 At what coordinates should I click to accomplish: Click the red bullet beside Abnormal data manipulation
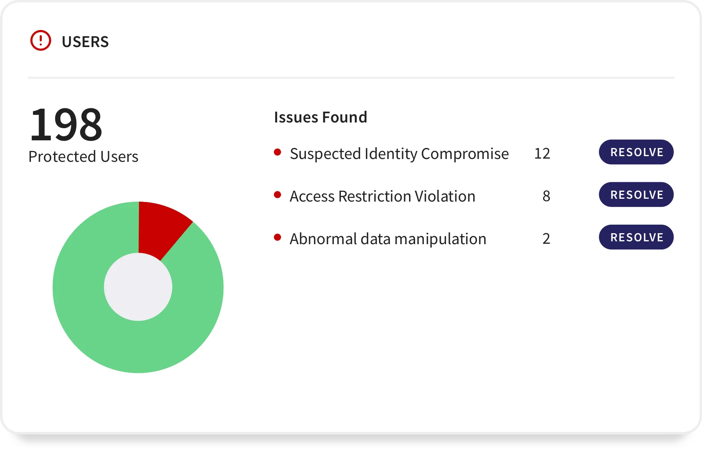277,238
